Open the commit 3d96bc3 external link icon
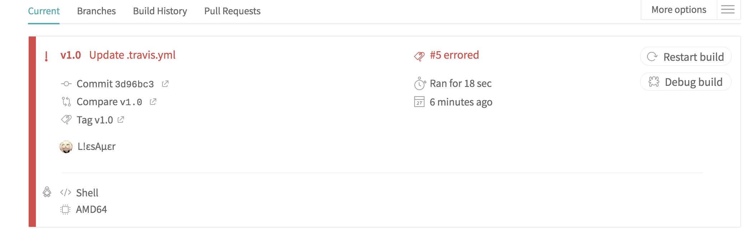This screenshot has height=244, width=754. 165,84
